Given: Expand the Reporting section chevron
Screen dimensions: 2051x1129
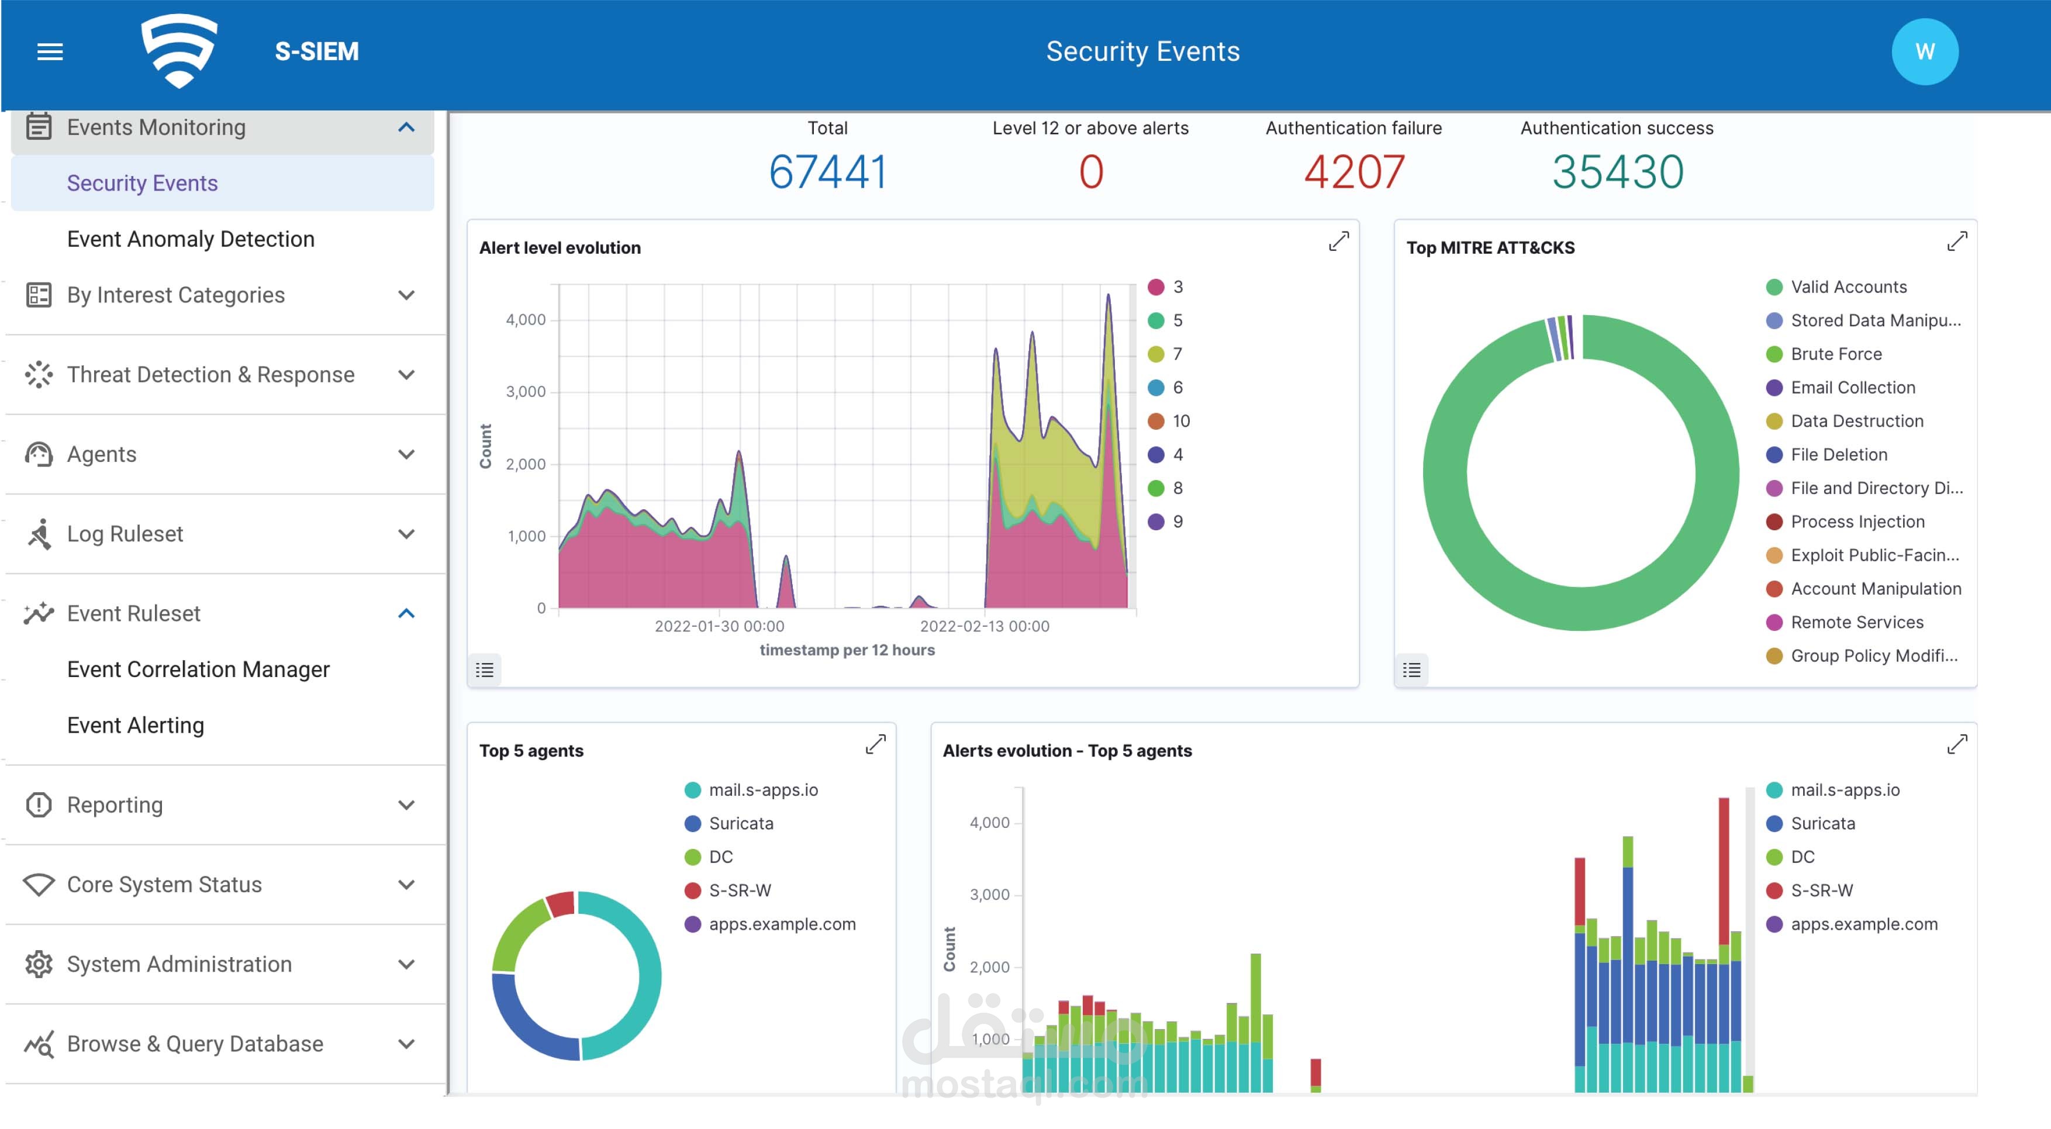Looking at the screenshot, I should pos(406,805).
